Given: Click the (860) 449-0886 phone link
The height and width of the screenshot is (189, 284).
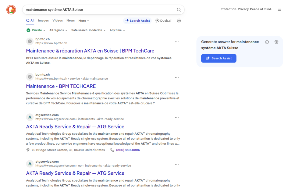Looking at the screenshot, I should 128,150.
